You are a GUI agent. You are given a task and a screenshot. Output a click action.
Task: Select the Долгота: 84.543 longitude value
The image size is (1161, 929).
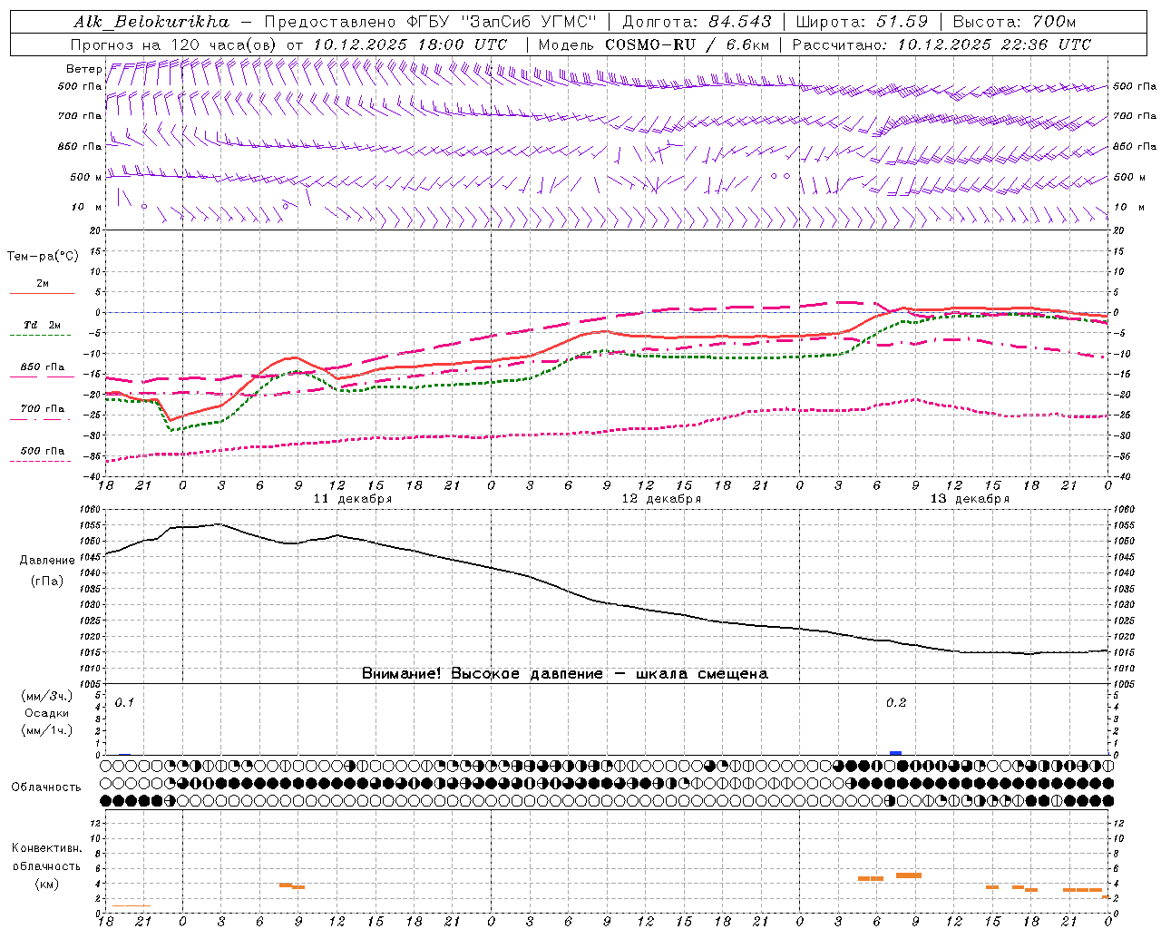697,22
